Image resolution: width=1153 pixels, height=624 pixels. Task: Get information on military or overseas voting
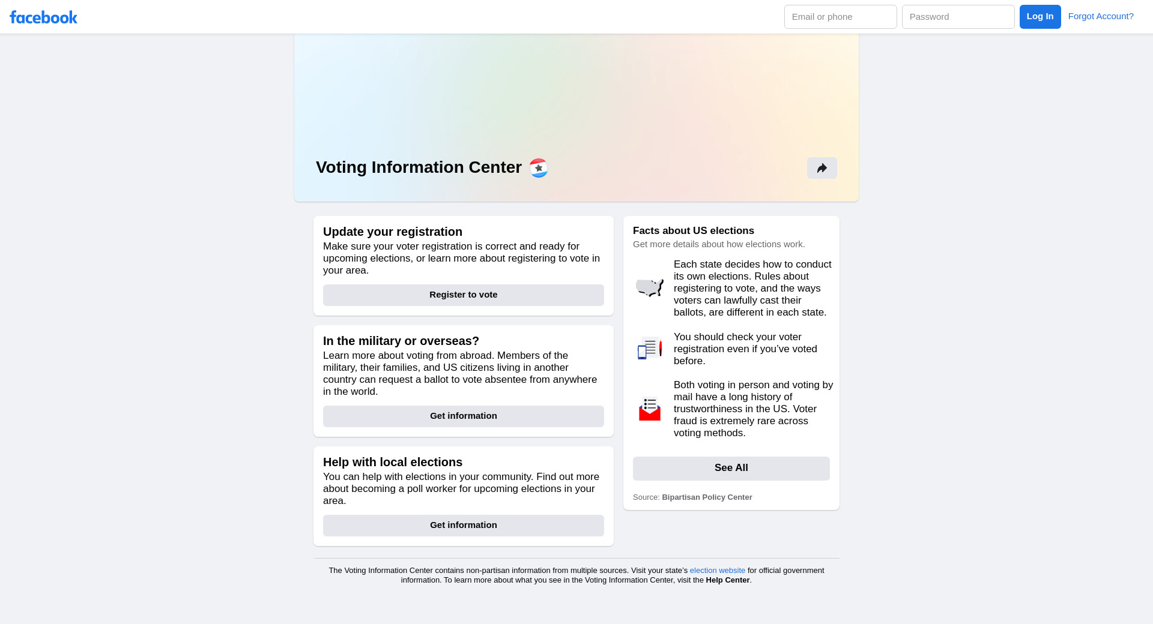(463, 416)
